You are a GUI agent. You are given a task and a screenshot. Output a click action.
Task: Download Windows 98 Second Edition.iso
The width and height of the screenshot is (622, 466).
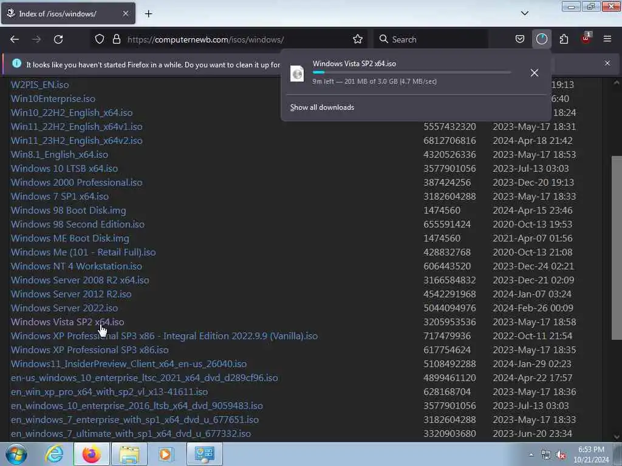77,225
